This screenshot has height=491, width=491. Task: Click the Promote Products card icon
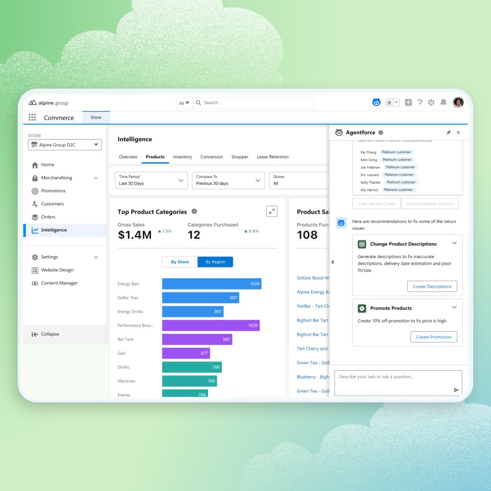pyautogui.click(x=362, y=308)
